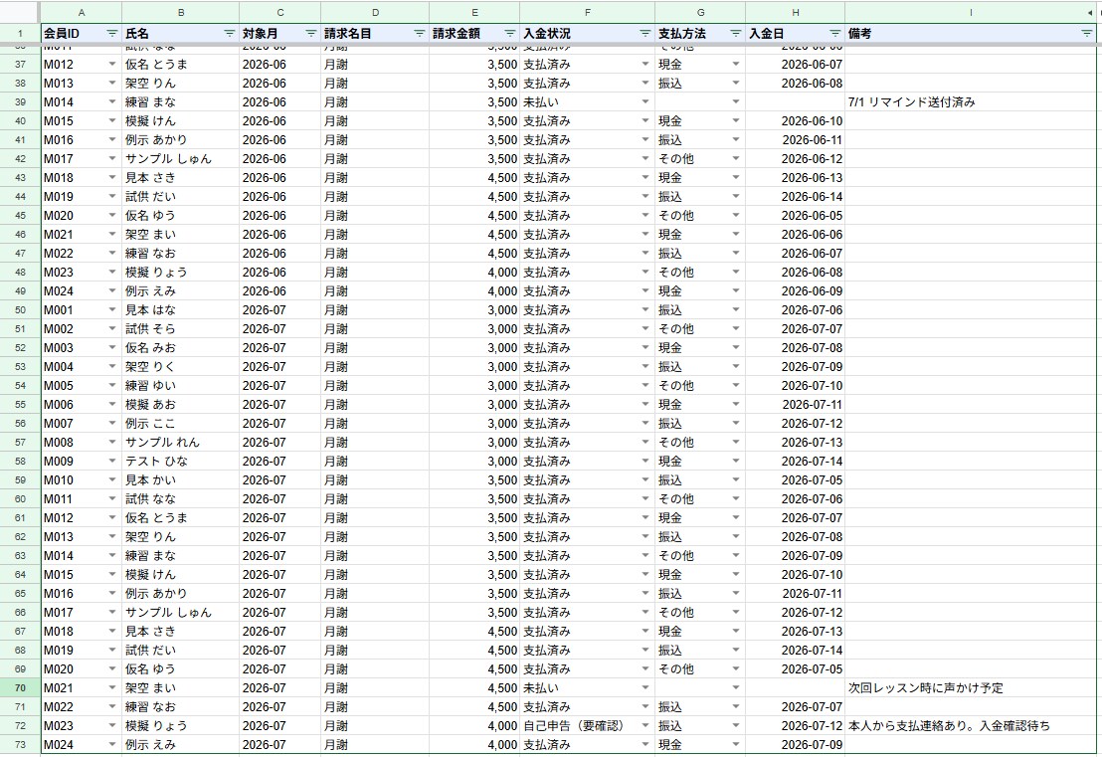Open 入金状況 dropdown for 自己申告（要確認）
This screenshot has width=1102, height=757.
pyautogui.click(x=645, y=726)
